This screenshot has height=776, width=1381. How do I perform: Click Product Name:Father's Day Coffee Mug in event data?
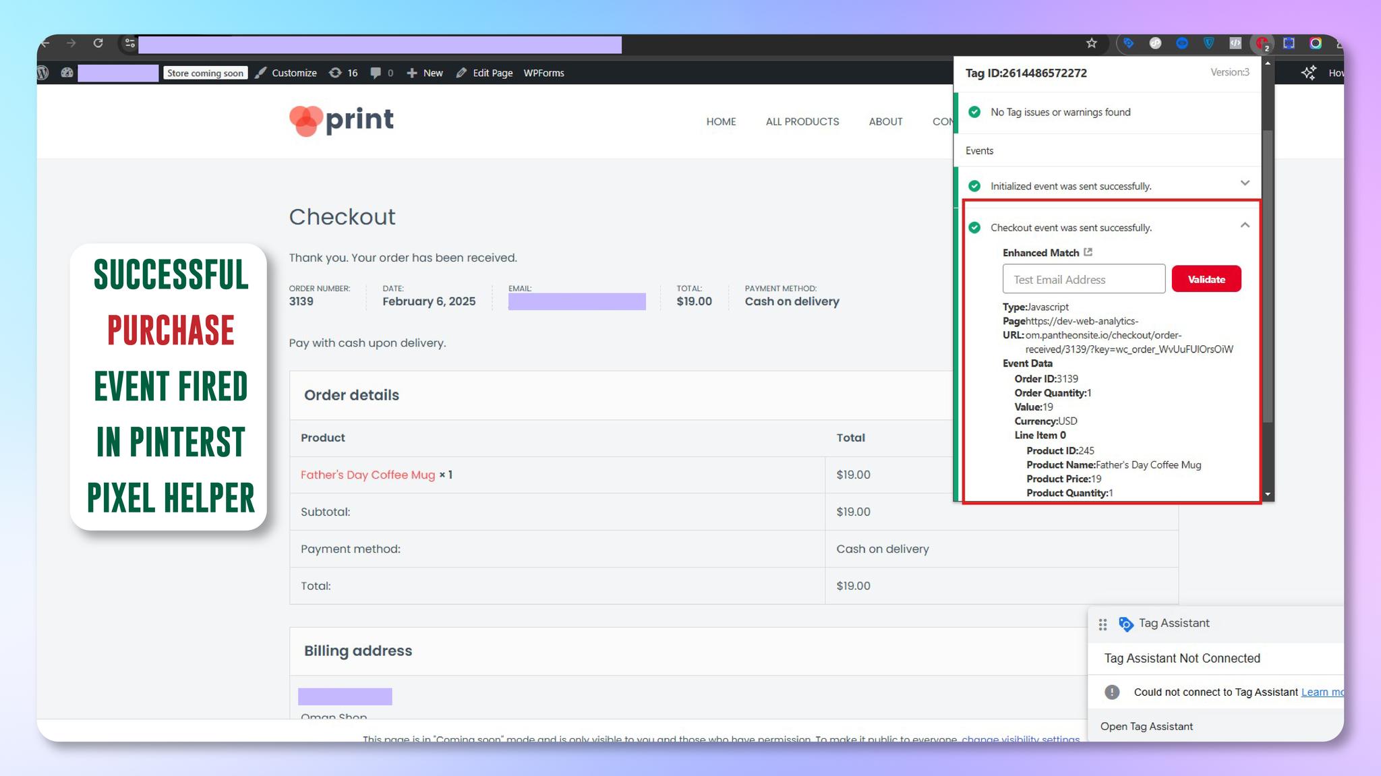(1113, 465)
